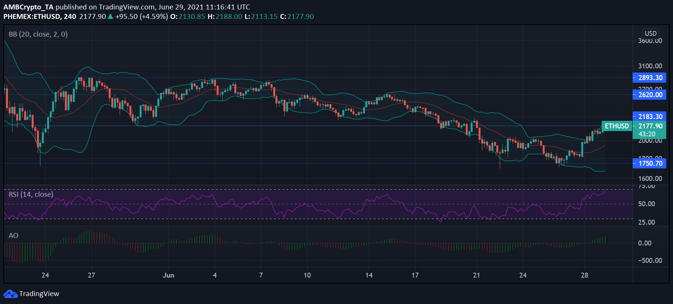Click the 14 date label on time axis
Image resolution: width=673 pixels, height=304 pixels.
[x=369, y=275]
